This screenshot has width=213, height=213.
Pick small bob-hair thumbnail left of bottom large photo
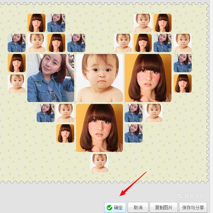(x=65, y=133)
